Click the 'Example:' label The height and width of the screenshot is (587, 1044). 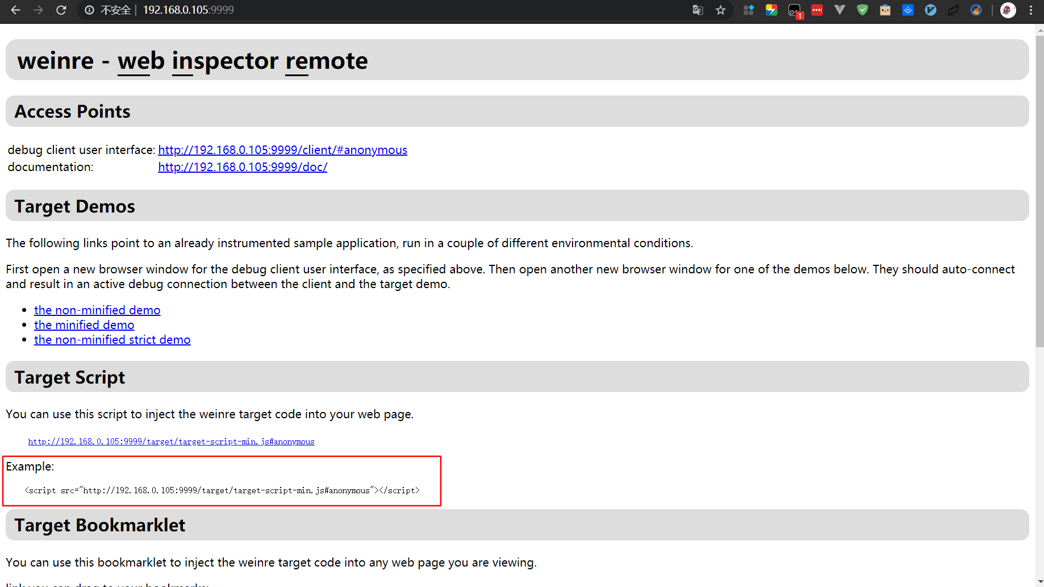click(x=30, y=467)
